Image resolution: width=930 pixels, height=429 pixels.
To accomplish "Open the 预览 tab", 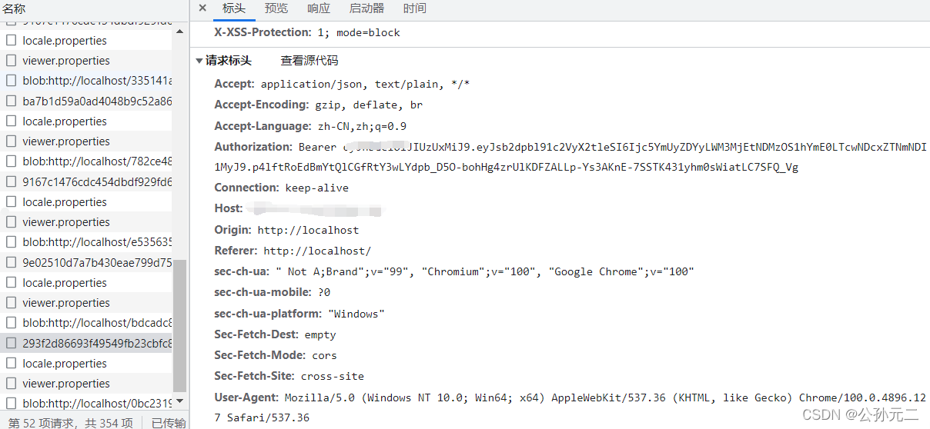I will coord(276,8).
